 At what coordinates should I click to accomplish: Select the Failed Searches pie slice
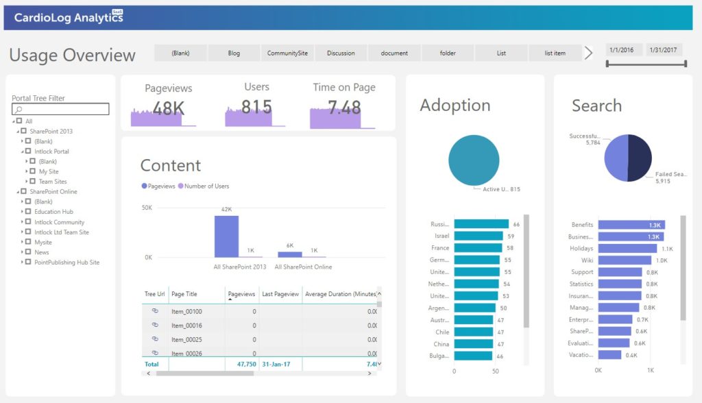click(x=640, y=158)
